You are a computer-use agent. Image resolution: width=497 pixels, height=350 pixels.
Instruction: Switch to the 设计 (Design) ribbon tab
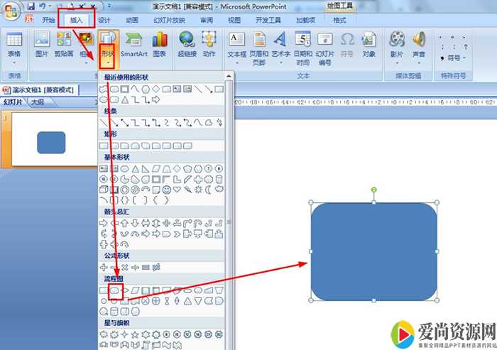[x=104, y=21]
